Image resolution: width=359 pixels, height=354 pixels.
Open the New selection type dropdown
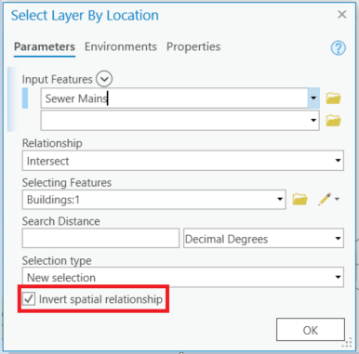(x=183, y=277)
